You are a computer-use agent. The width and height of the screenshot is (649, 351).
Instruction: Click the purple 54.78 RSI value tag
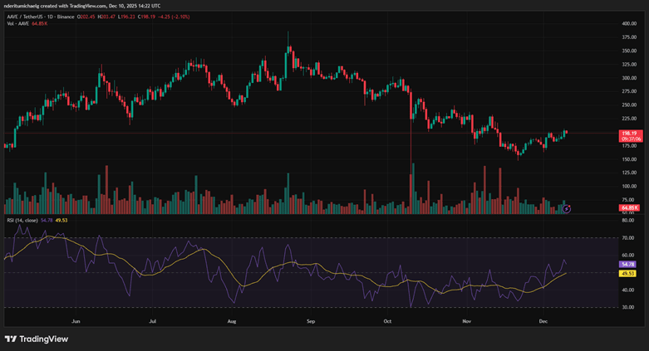(x=628, y=264)
